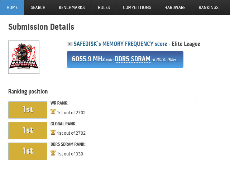Click the '1st out of 2702' WR rank text
This screenshot has width=230, height=173.
coord(71,112)
